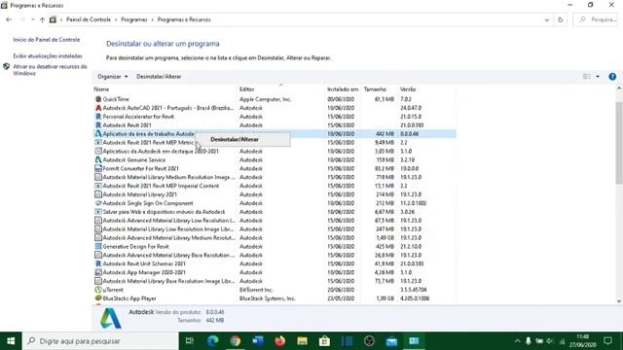The width and height of the screenshot is (623, 350).
Task: Click the BlueStacks App Player icon
Action: point(98,298)
